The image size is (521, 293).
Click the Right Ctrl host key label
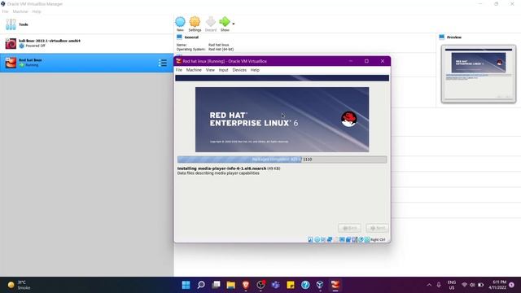pyautogui.click(x=378, y=239)
